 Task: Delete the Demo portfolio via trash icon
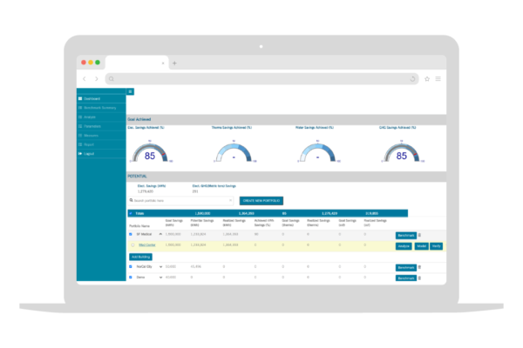click(419, 278)
